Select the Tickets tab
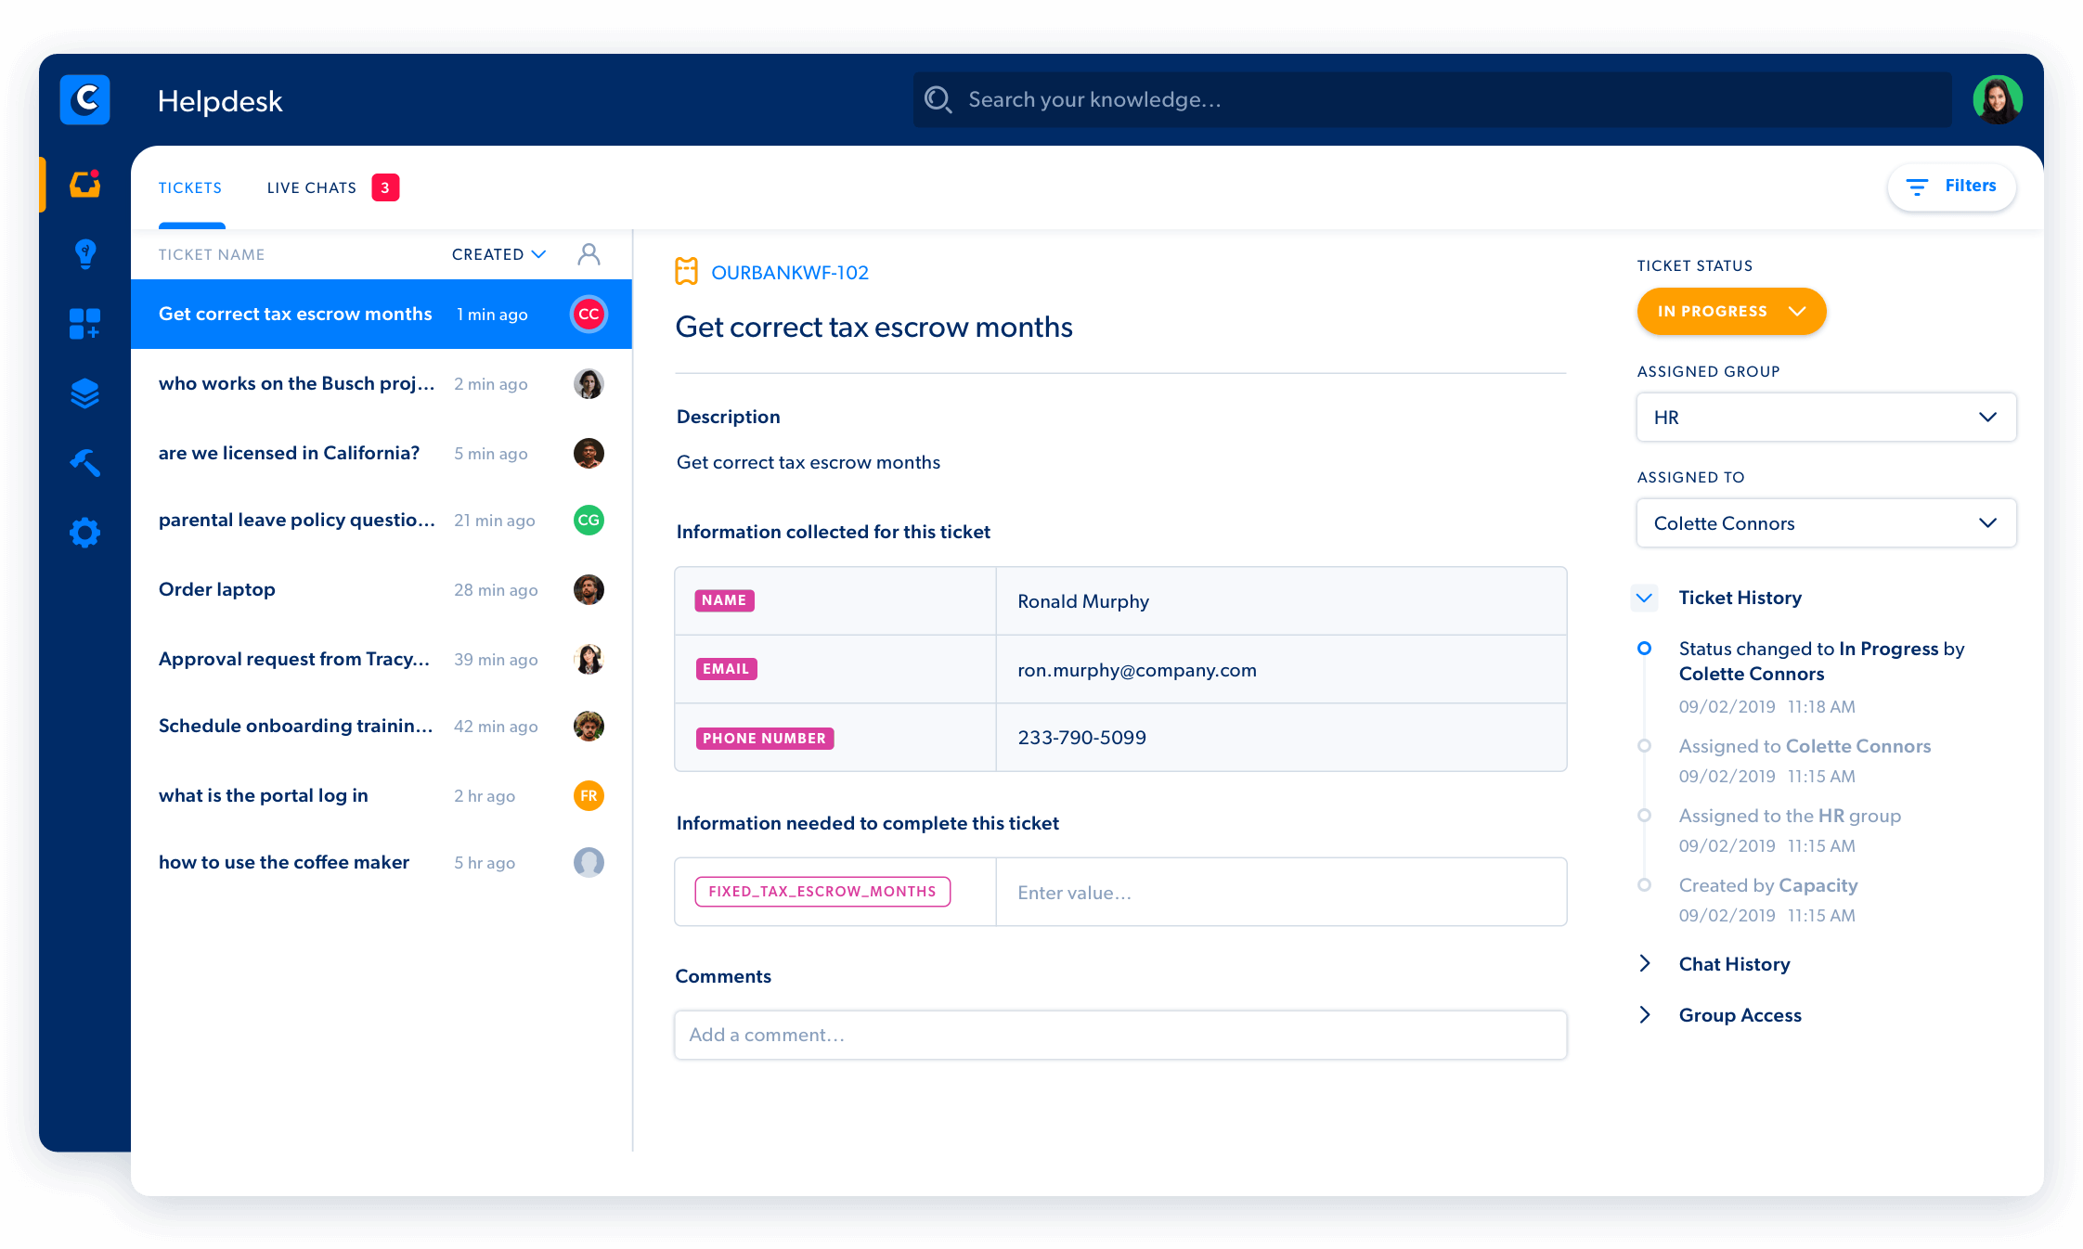2083x1249 pixels. tap(190, 187)
